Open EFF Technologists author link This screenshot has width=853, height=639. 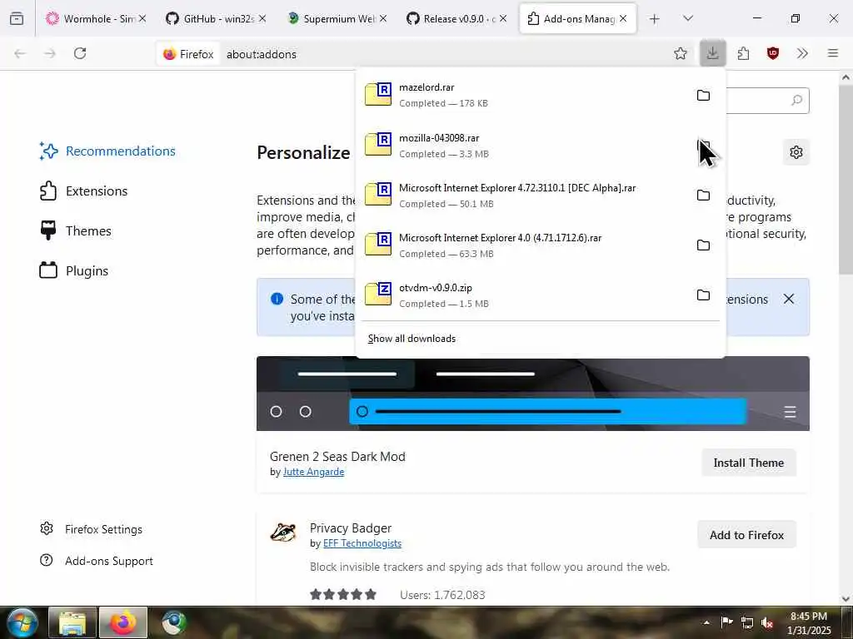click(362, 543)
